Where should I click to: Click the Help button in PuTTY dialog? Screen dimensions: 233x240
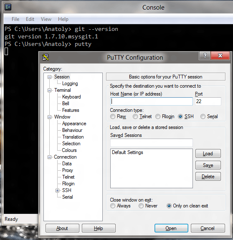point(99,228)
